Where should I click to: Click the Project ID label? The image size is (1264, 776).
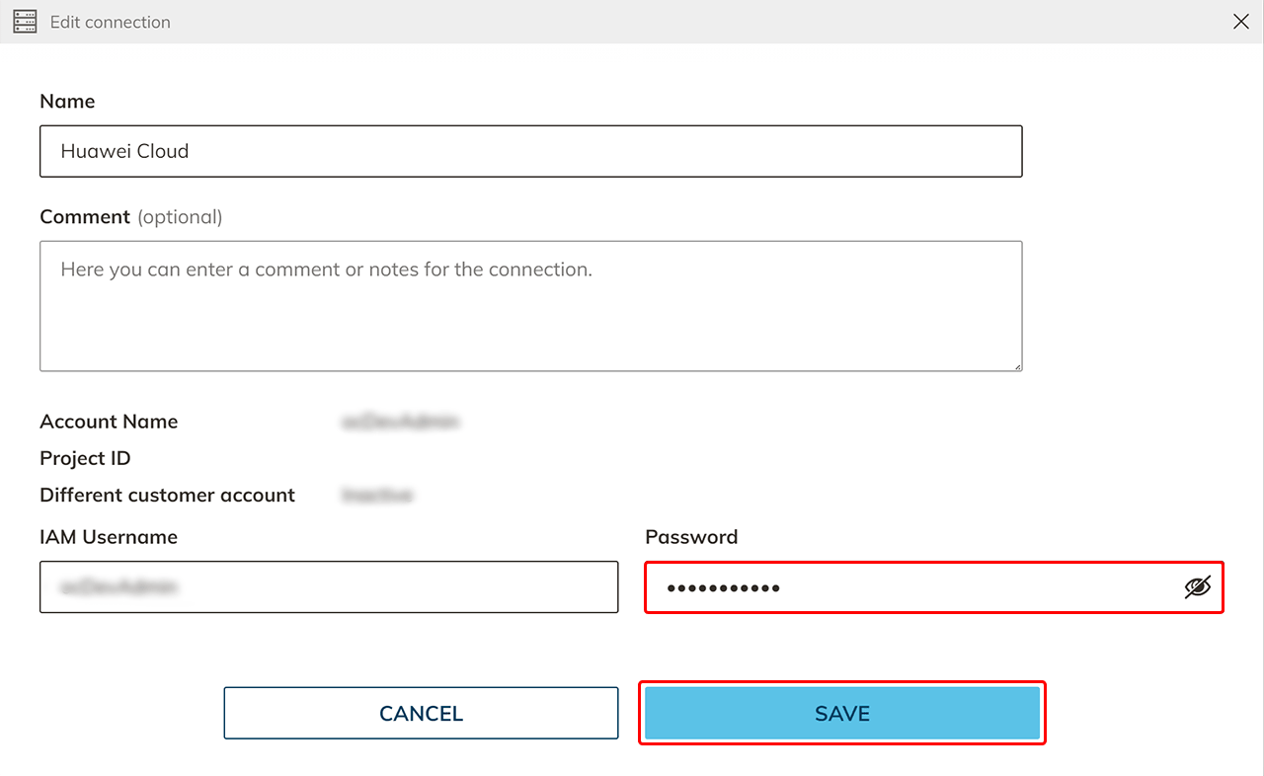[x=85, y=458]
